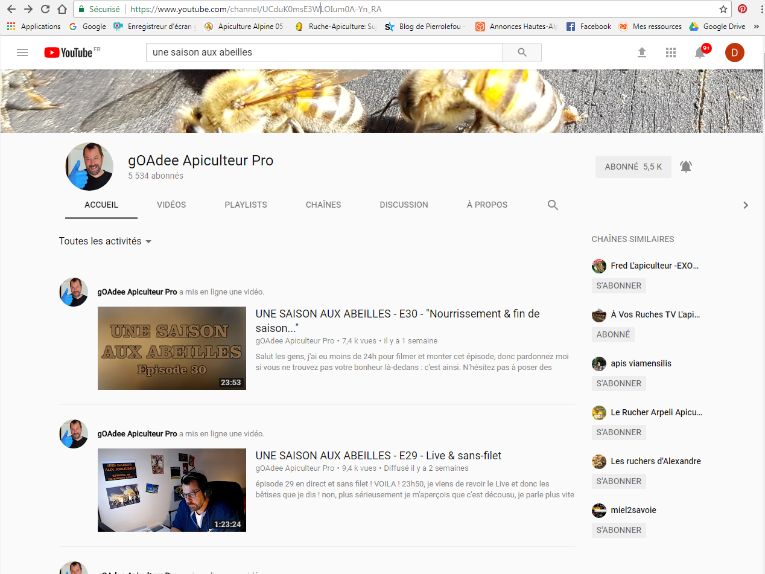Click the YouTube search input field

pyautogui.click(x=325, y=53)
